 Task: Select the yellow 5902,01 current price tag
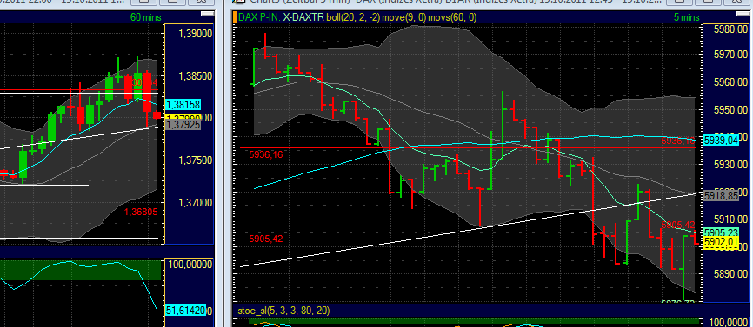(x=721, y=243)
